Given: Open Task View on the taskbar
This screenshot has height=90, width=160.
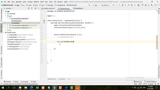Looking at the screenshot, I should tap(14, 88).
